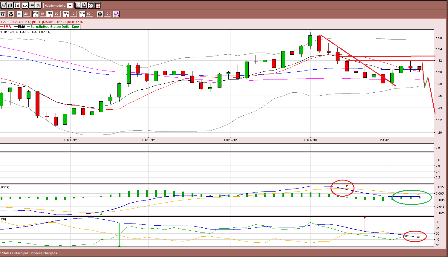Toggle percentage scale button
Viewport: 448px width, 257px height.
click(x=38, y=5)
